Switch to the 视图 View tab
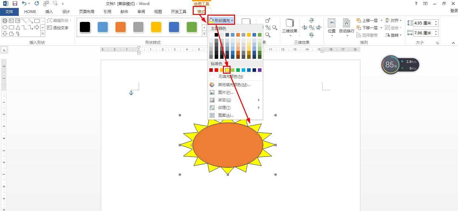This screenshot has height=211, width=458. point(158,12)
